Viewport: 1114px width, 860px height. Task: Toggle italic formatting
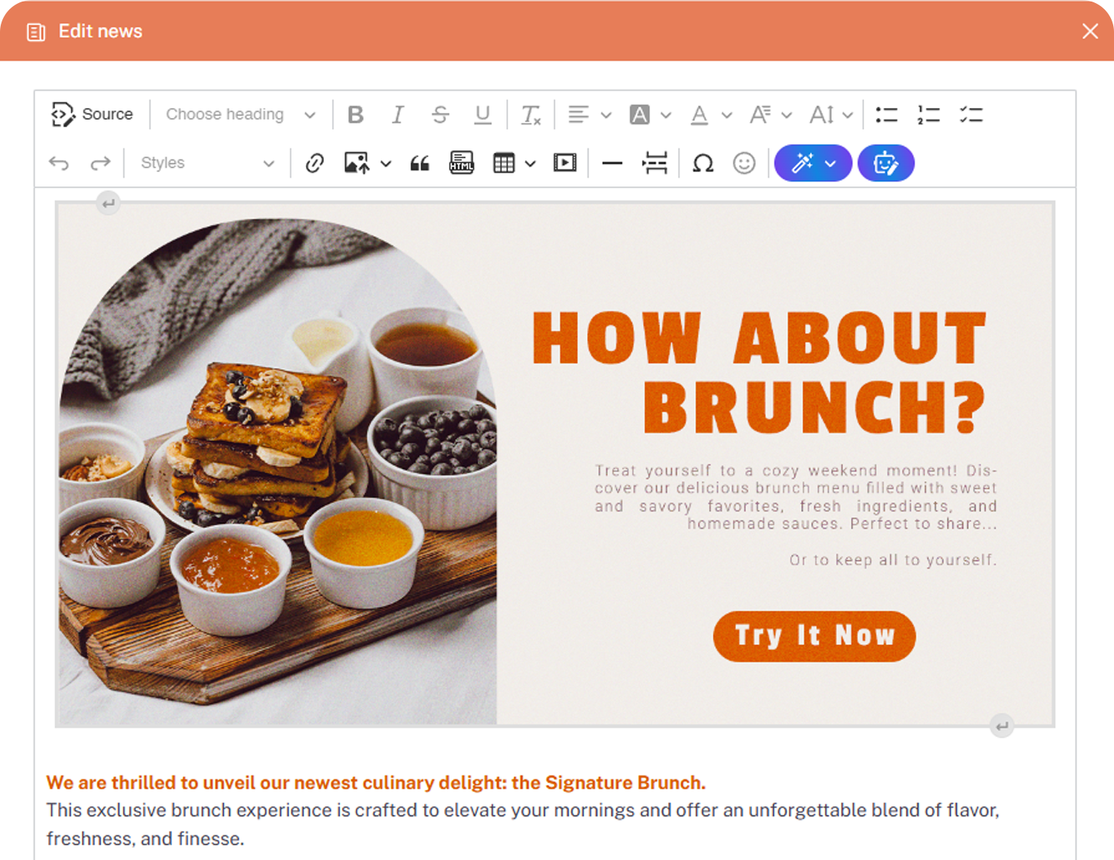(x=397, y=114)
